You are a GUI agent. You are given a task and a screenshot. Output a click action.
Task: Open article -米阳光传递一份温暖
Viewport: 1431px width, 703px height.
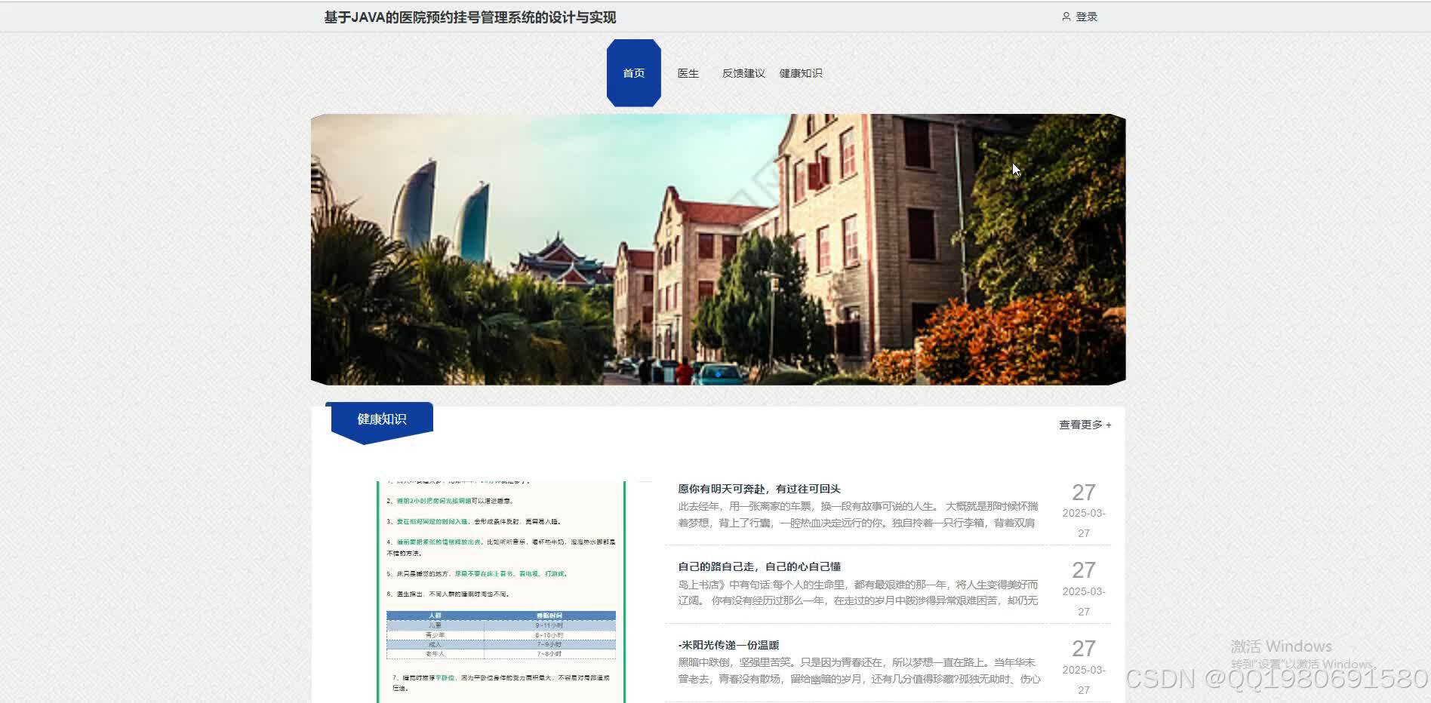click(731, 645)
